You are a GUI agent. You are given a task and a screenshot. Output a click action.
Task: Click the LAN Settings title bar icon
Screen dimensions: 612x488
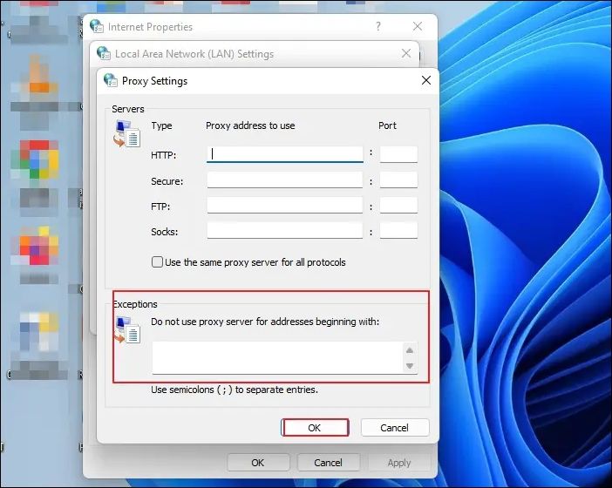click(104, 53)
